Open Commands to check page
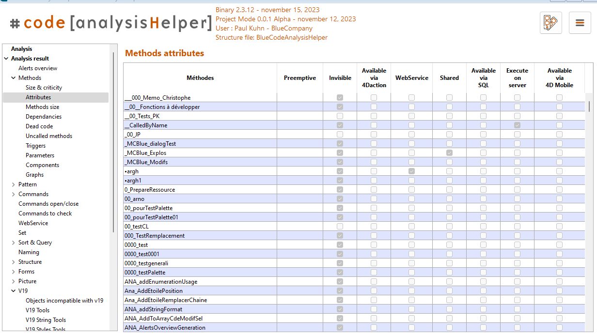 tap(45, 213)
